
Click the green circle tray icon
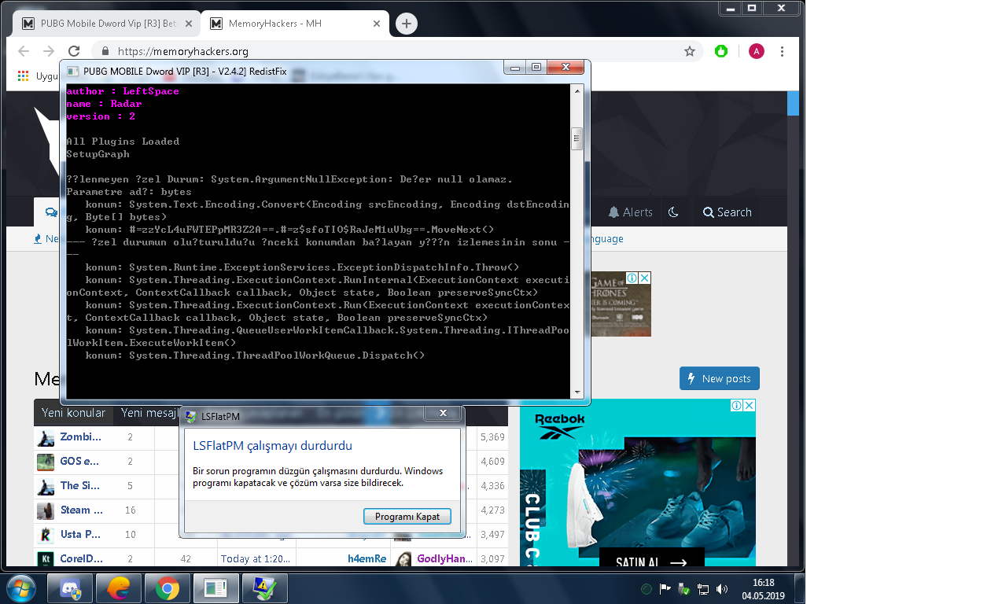click(647, 588)
